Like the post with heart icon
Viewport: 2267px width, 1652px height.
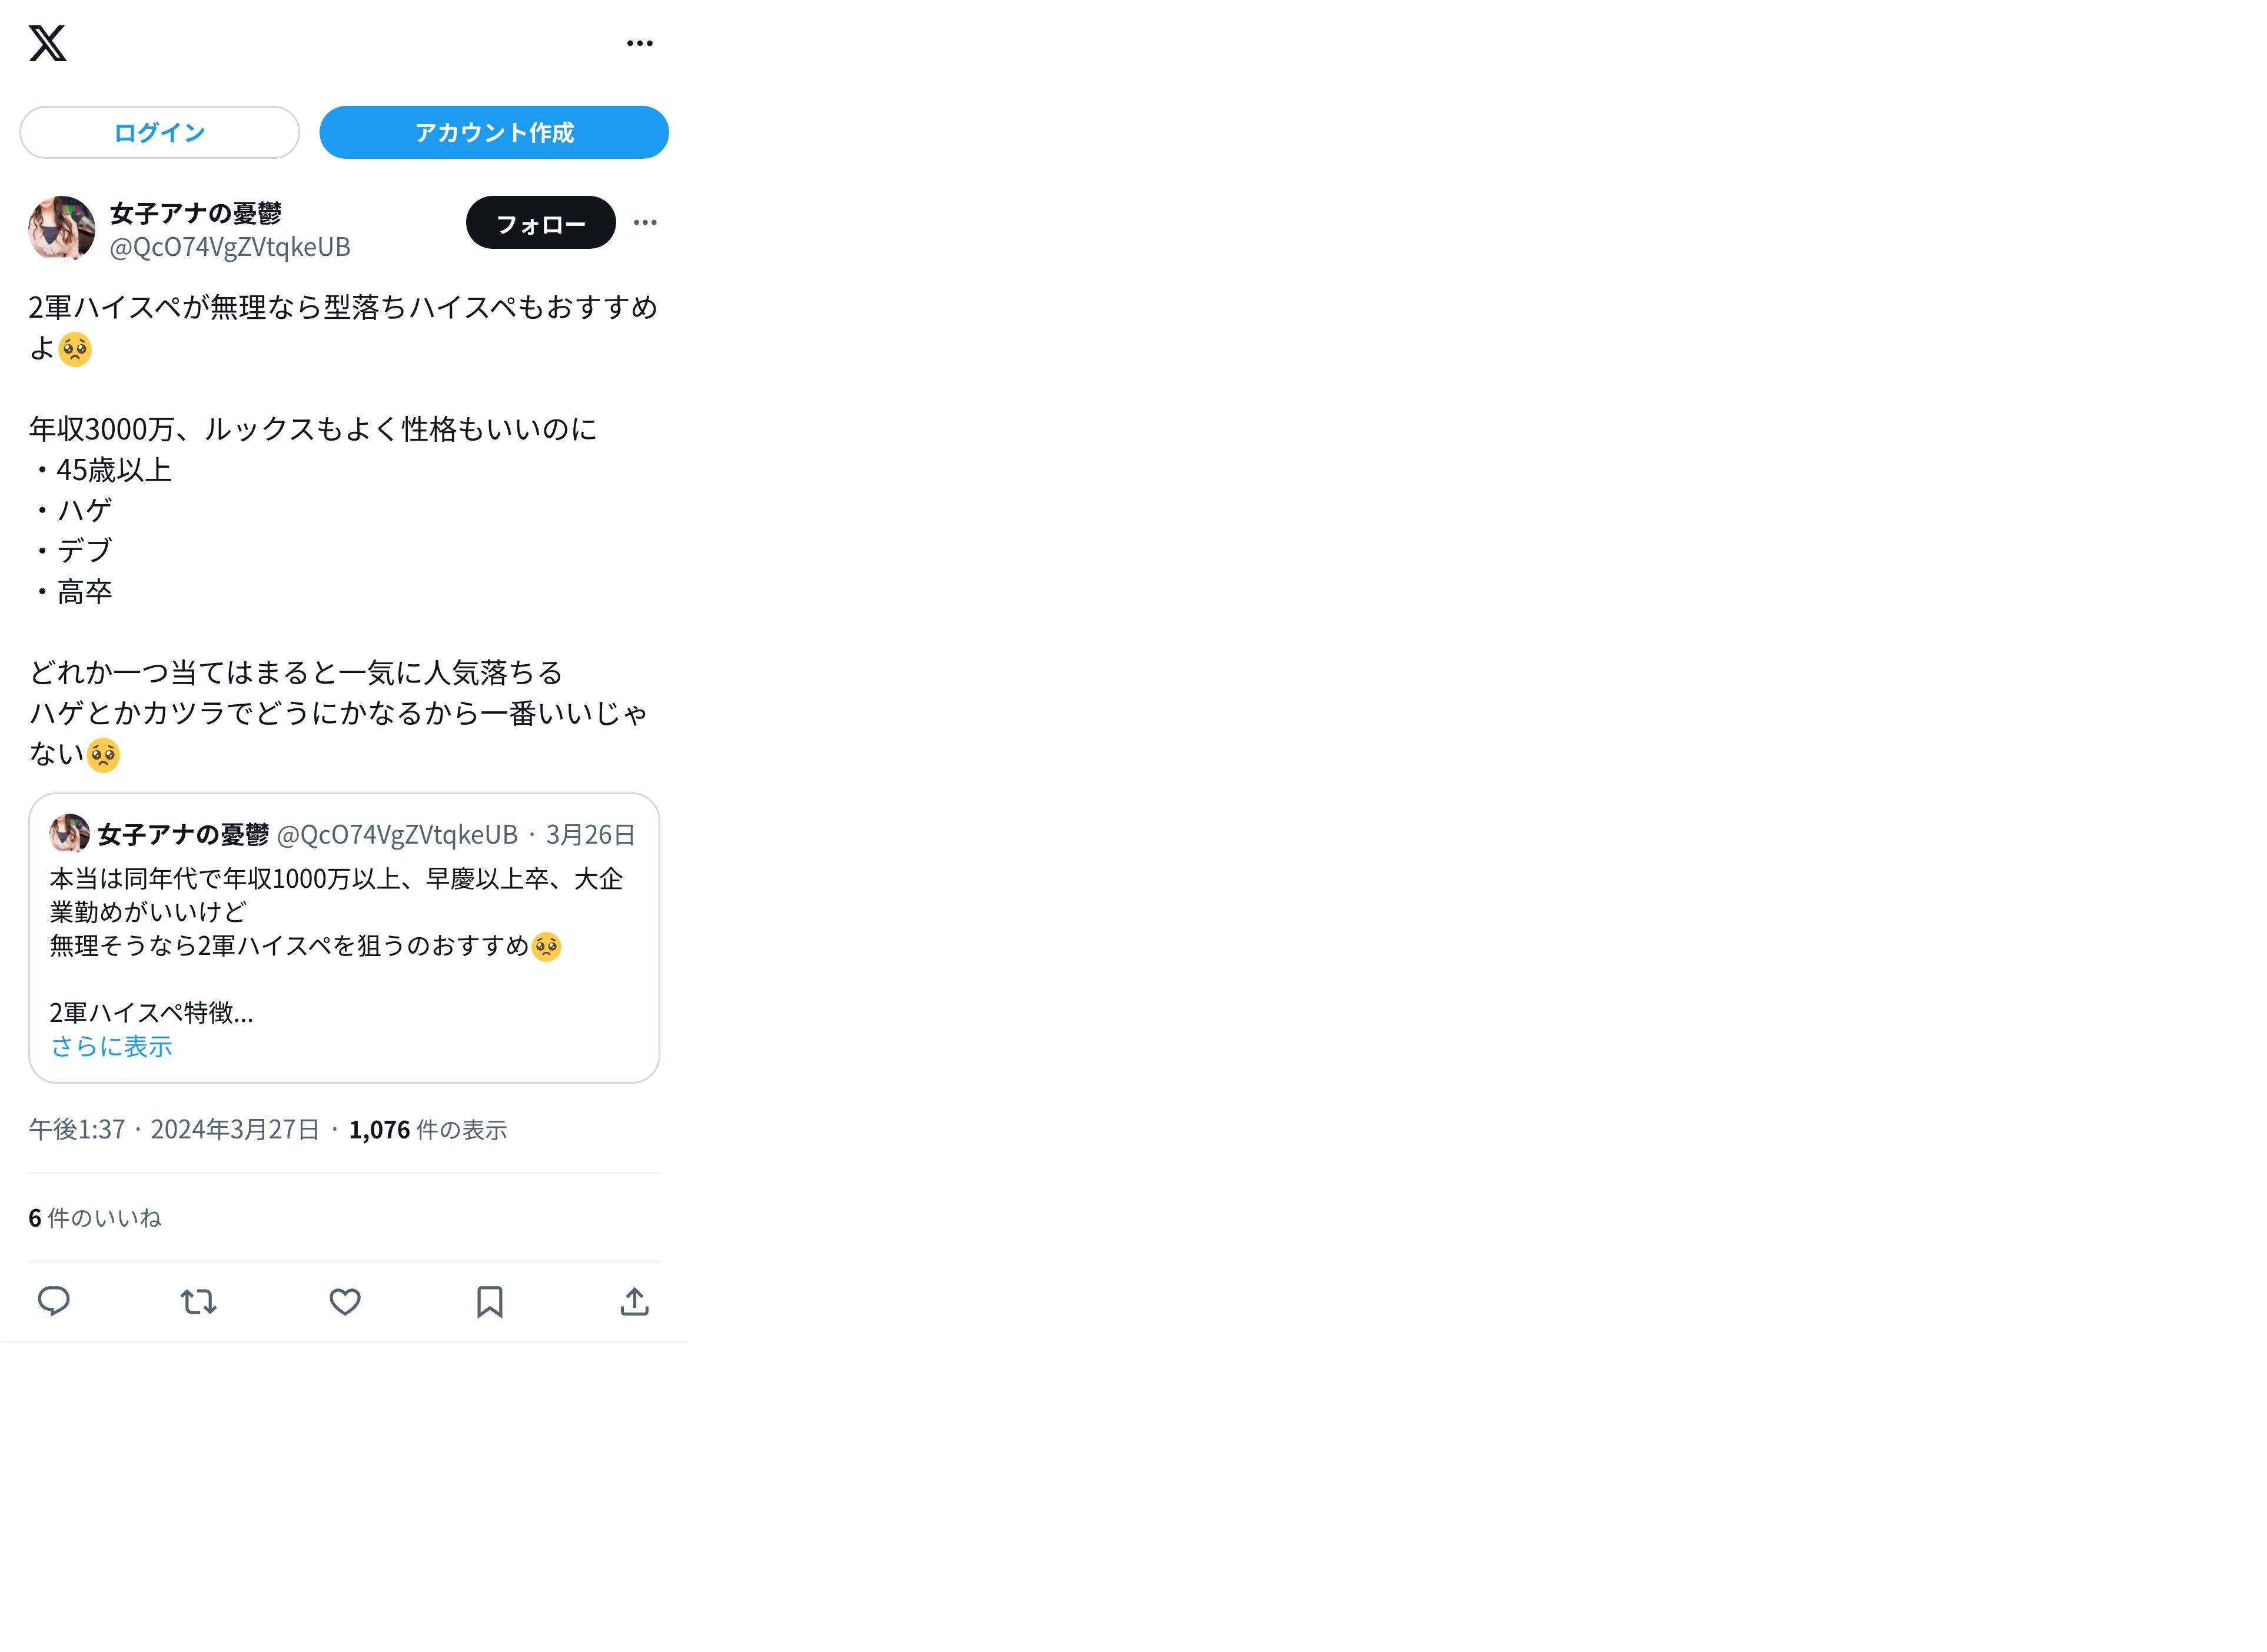[344, 1301]
